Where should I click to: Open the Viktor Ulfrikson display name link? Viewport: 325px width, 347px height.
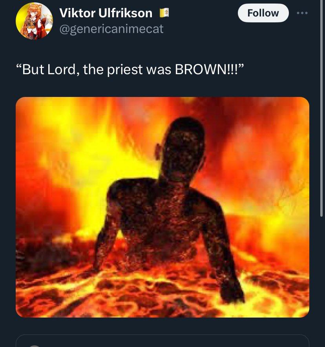click(106, 13)
